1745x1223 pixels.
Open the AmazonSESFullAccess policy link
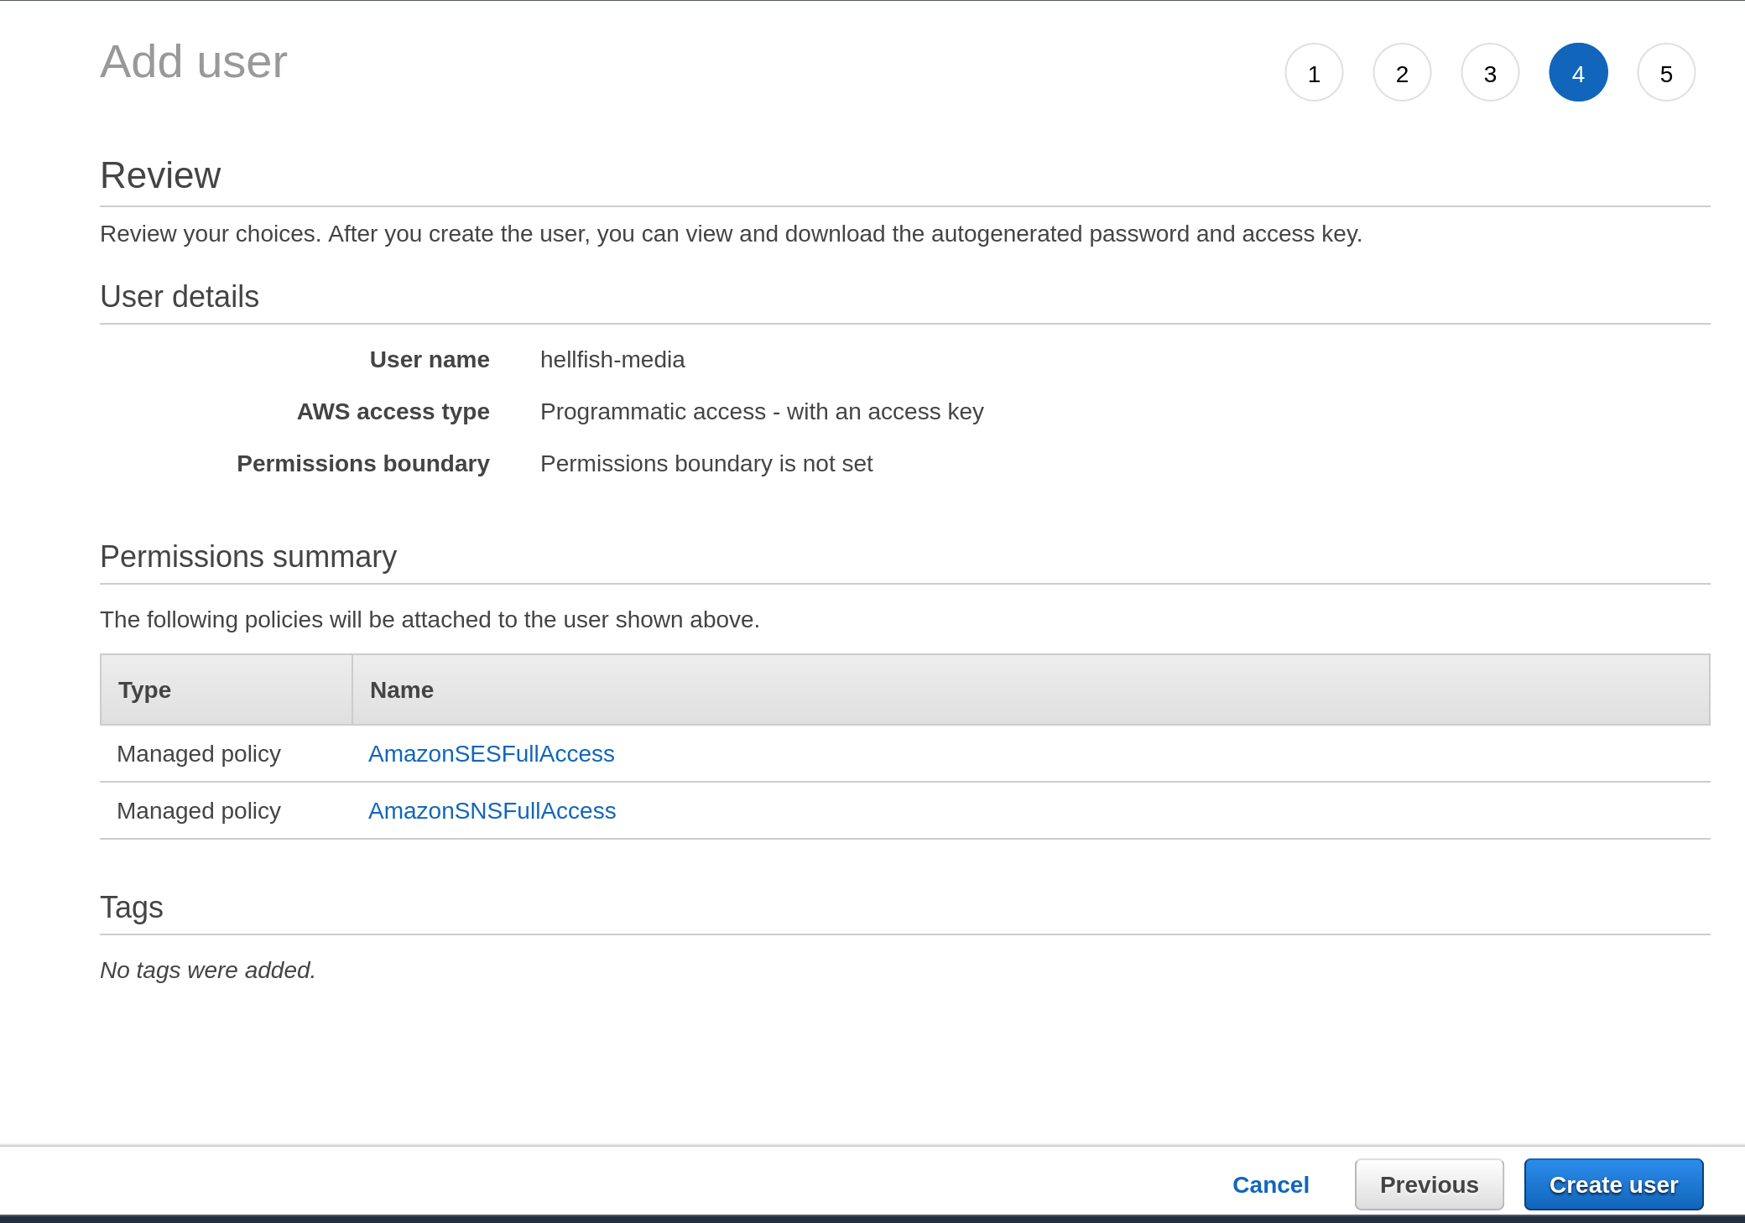point(492,753)
